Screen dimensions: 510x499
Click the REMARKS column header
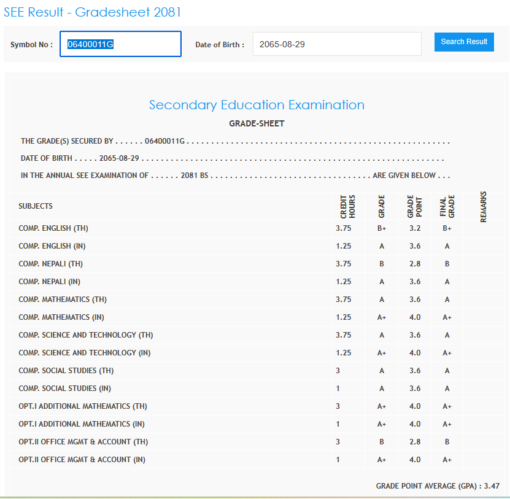pyautogui.click(x=483, y=206)
